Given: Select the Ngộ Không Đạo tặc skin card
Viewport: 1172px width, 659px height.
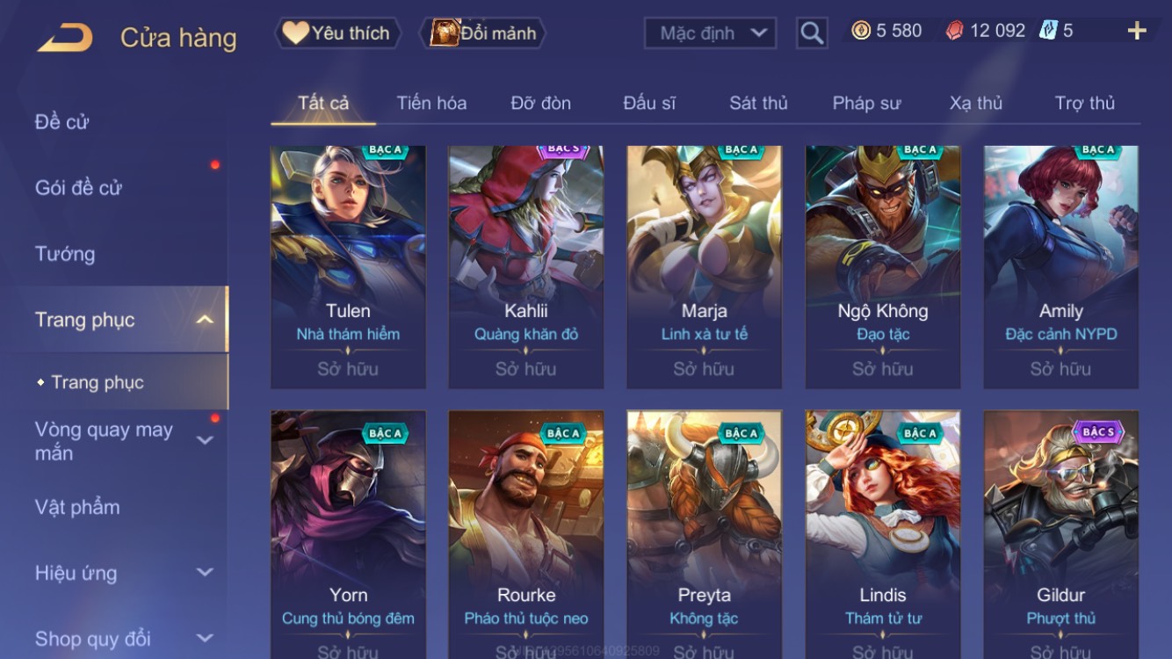Looking at the screenshot, I should coord(883,267).
